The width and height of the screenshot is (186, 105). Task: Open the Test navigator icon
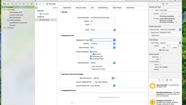(20, 4)
